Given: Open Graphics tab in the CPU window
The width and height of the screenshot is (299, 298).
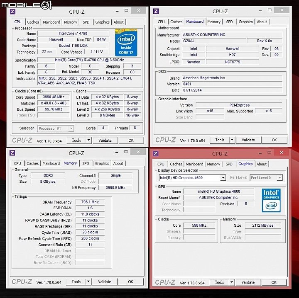Looking at the screenshot, I should (103, 22).
